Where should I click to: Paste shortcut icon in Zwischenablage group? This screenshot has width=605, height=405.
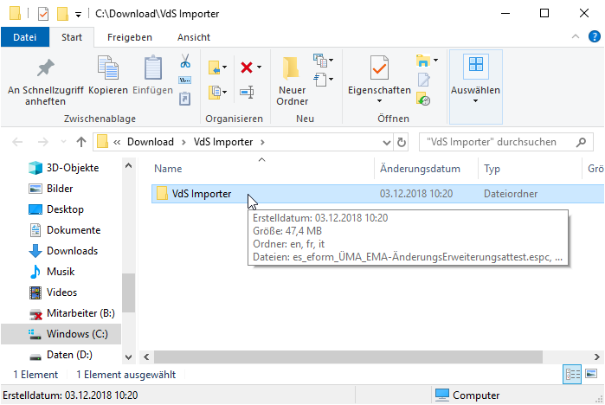point(185,99)
